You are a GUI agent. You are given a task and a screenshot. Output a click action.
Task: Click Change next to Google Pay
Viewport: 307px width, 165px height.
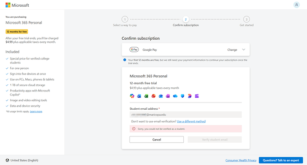pyautogui.click(x=232, y=50)
